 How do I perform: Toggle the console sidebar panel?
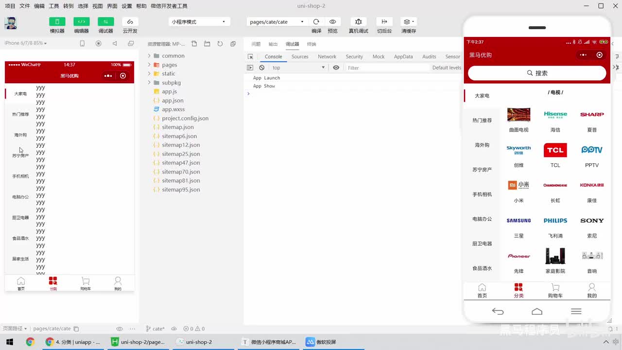click(250, 68)
